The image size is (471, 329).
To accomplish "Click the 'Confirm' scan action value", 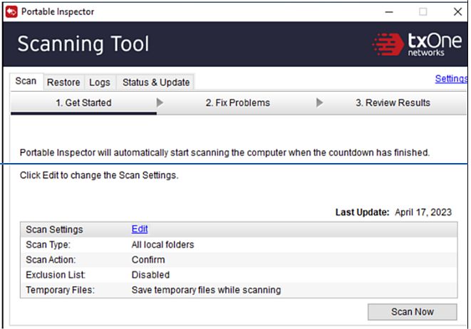I will [x=148, y=260].
